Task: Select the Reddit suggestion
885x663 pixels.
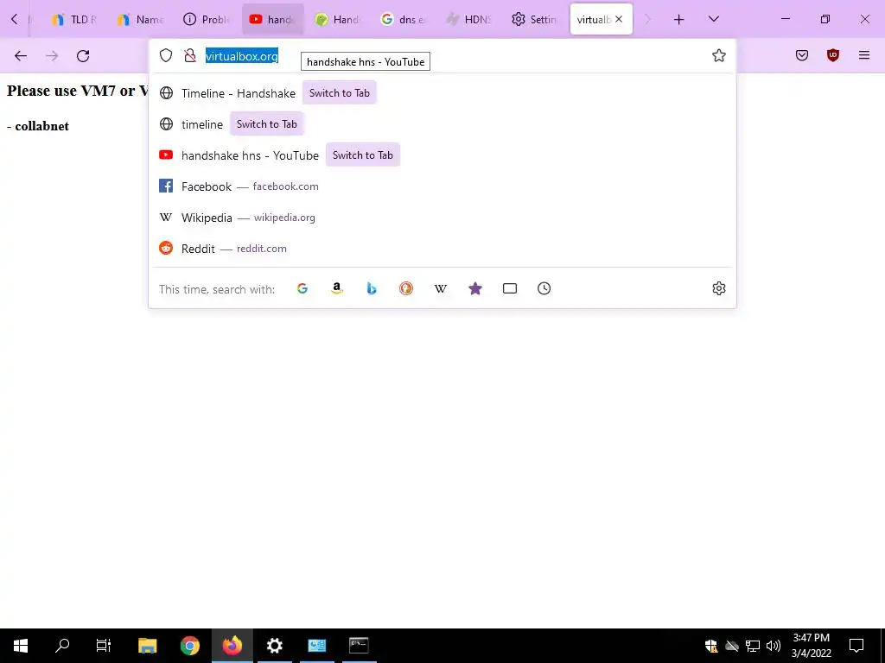Action: click(x=442, y=249)
